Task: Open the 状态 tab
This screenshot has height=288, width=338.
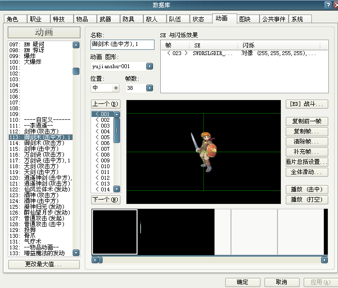Action: (x=201, y=19)
